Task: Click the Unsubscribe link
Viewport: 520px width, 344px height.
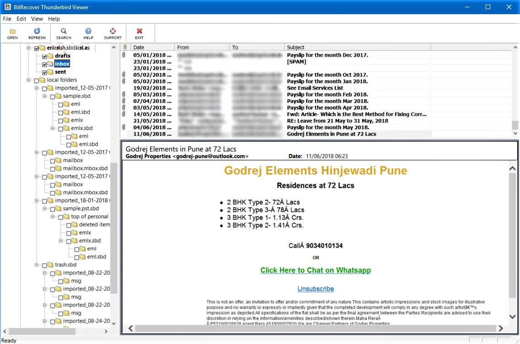Action: (x=315, y=289)
